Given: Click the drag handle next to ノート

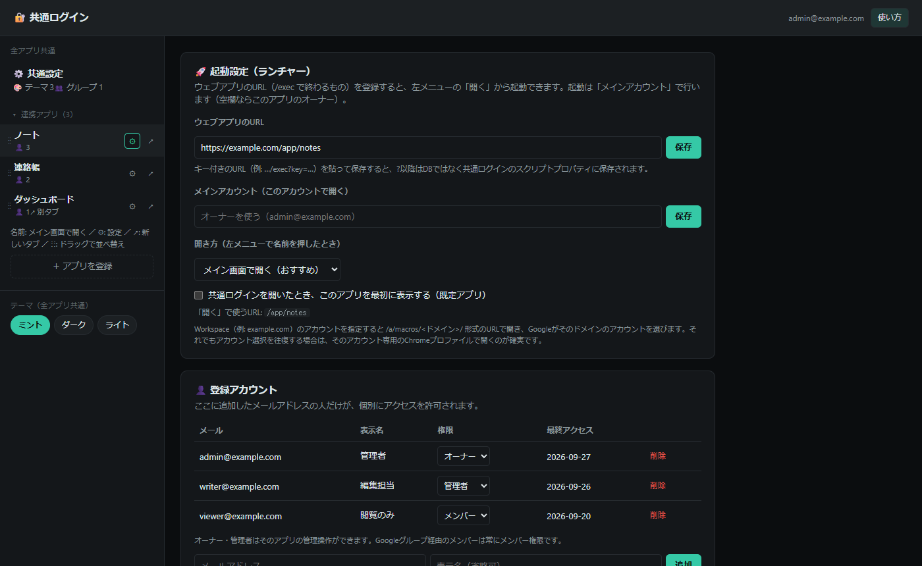Looking at the screenshot, I should [9, 141].
